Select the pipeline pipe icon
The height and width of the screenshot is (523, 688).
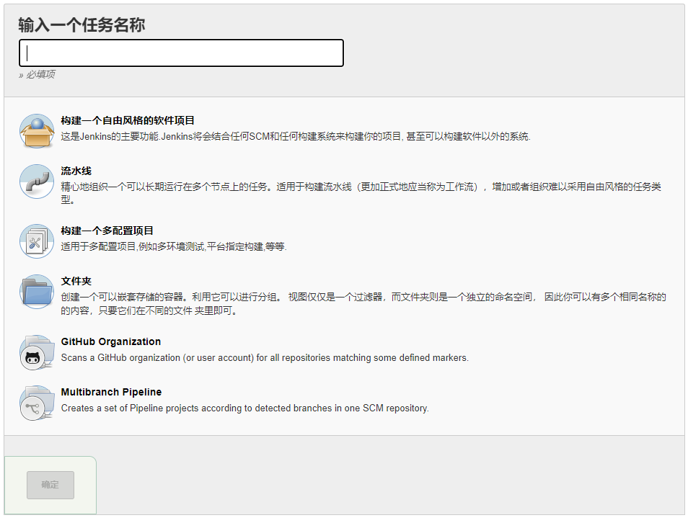[37, 182]
